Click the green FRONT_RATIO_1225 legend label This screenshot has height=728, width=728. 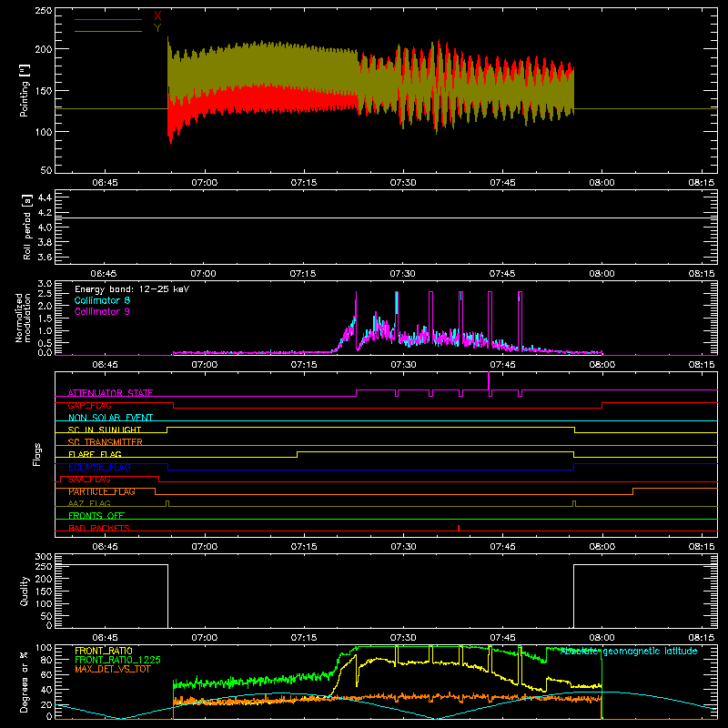click(118, 660)
